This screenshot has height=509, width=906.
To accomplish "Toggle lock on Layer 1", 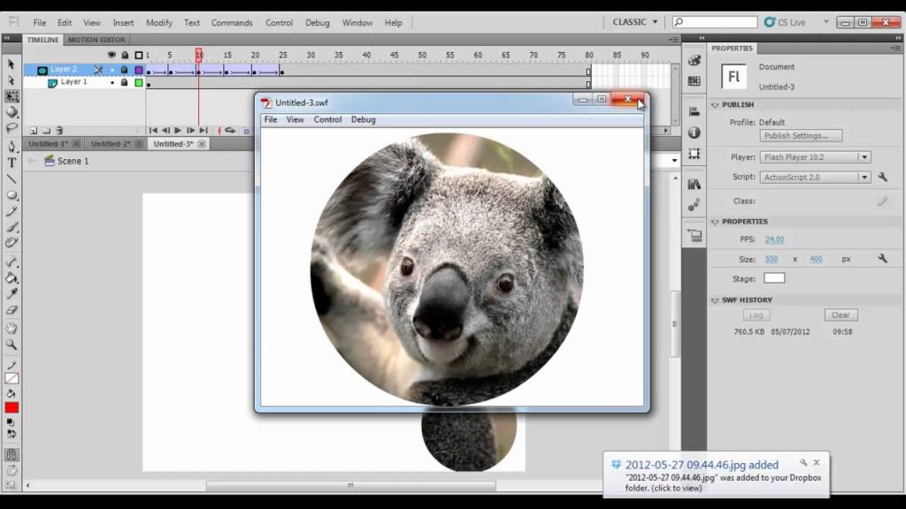I will coord(124,82).
